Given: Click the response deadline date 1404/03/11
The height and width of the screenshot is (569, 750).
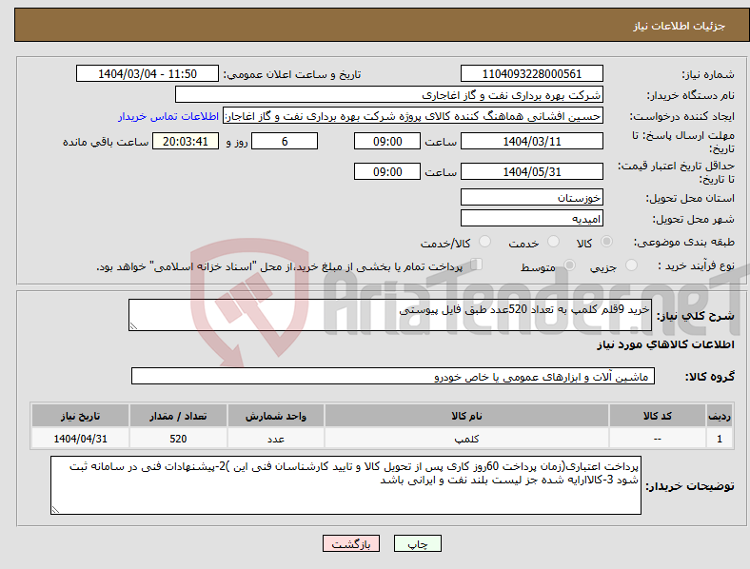Looking at the screenshot, I should pos(531,142).
